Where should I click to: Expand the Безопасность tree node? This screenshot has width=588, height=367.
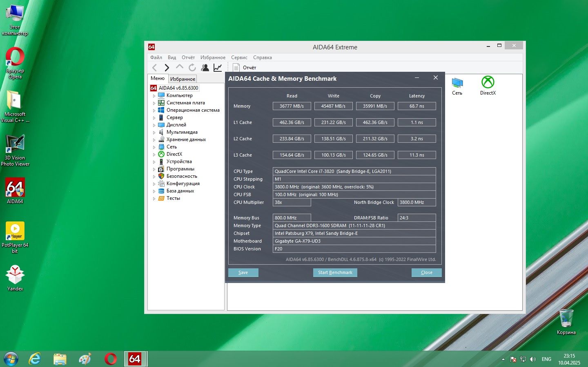click(x=154, y=177)
